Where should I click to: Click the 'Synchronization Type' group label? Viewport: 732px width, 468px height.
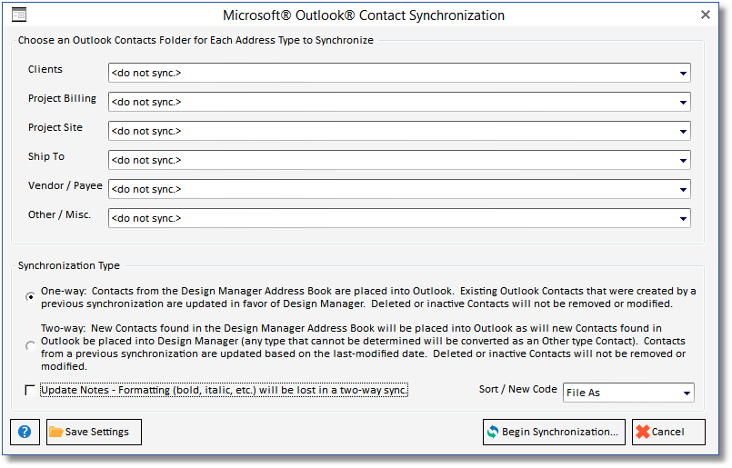click(x=68, y=265)
